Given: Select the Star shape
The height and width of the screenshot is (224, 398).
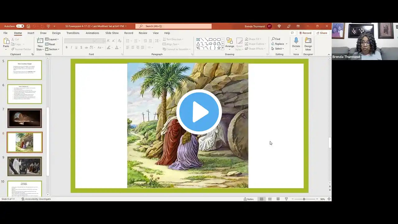Looking at the screenshot, I should coord(219,48).
